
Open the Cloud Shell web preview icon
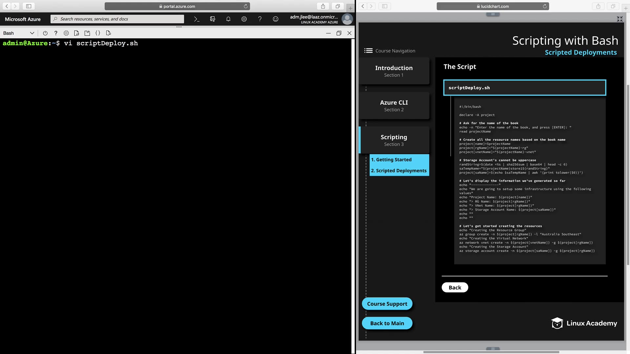click(109, 33)
